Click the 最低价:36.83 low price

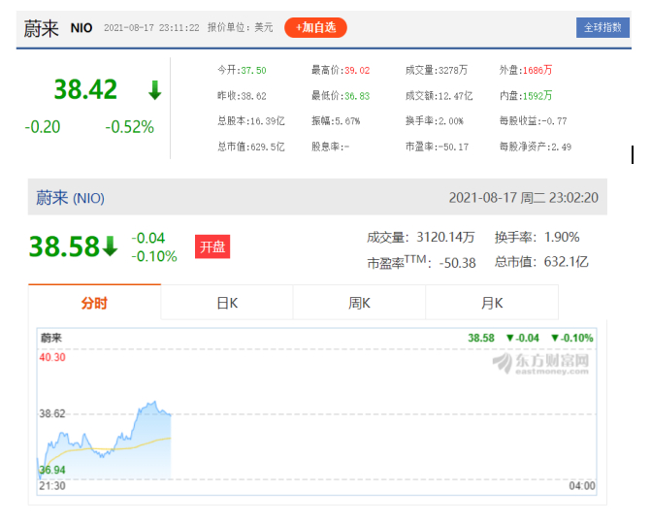pos(341,96)
